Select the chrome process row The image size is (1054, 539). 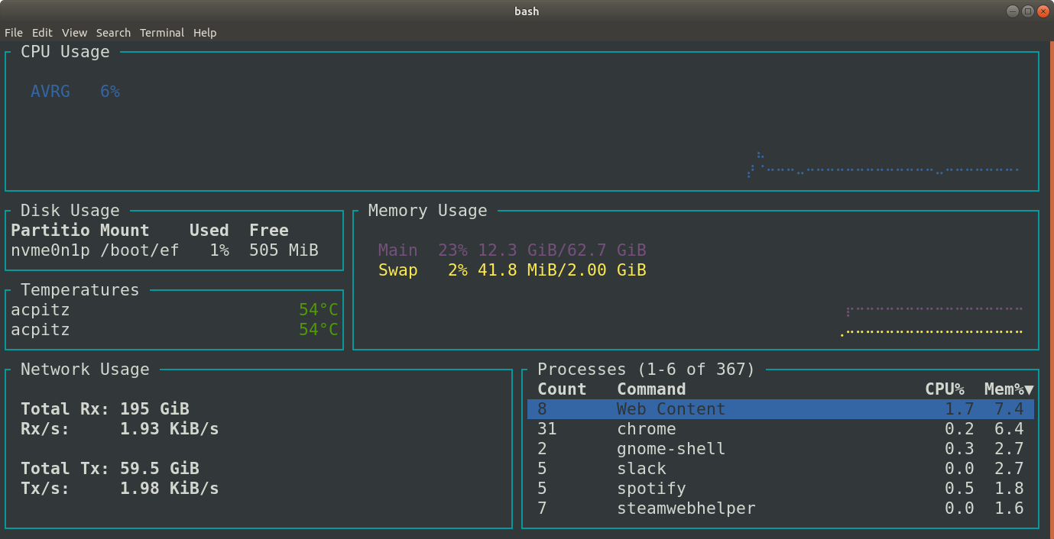pos(647,428)
